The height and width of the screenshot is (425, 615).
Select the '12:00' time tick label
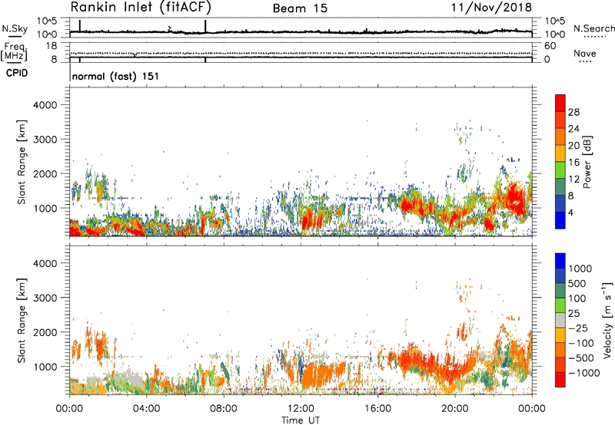[x=301, y=409]
